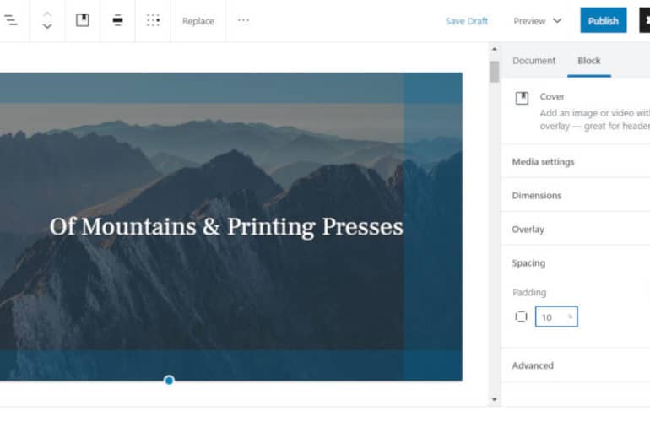Change alignment using the align icon
This screenshot has height=422, width=650.
[x=117, y=20]
